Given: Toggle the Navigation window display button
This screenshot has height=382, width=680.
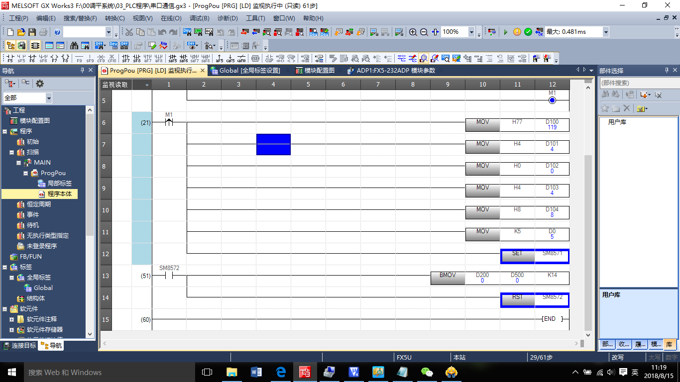Looking at the screenshot, I should [x=10, y=46].
